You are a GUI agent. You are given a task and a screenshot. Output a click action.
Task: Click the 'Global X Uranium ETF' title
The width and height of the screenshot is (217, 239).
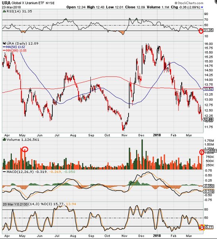point(28,3)
